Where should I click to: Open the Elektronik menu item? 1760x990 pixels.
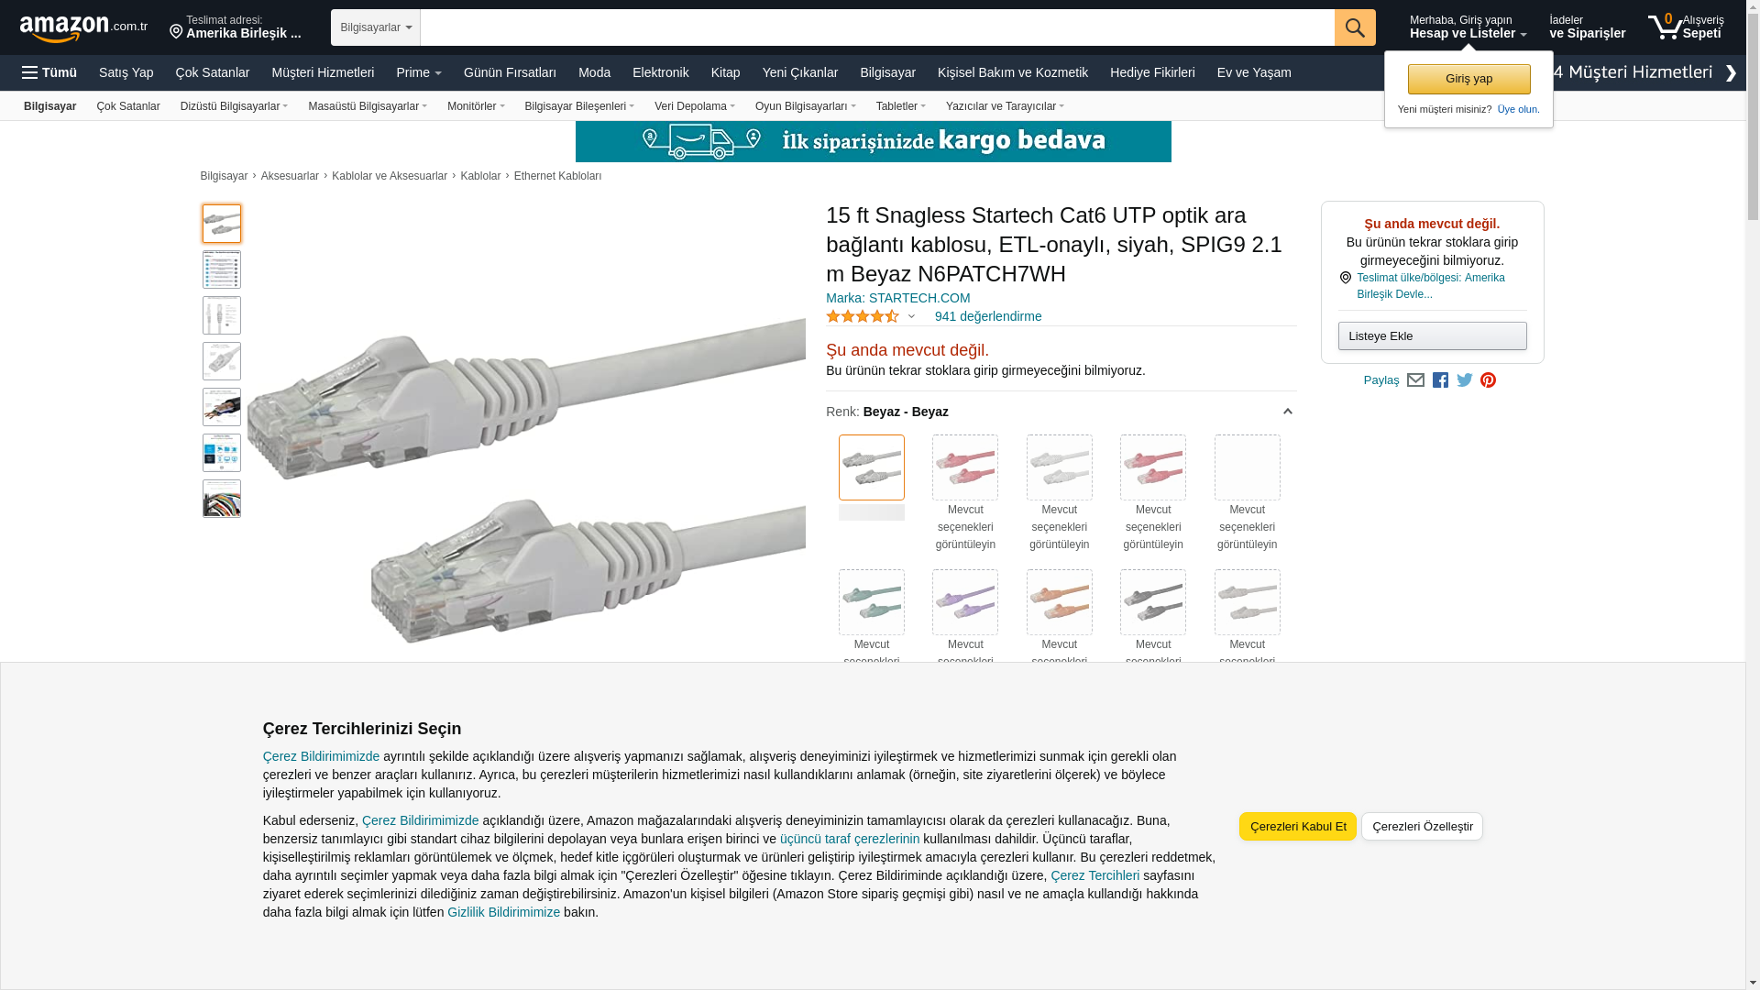click(660, 72)
